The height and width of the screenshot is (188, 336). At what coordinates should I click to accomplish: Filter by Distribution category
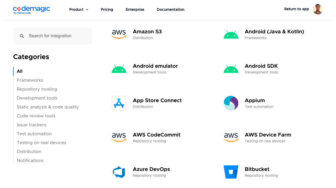pos(29,152)
